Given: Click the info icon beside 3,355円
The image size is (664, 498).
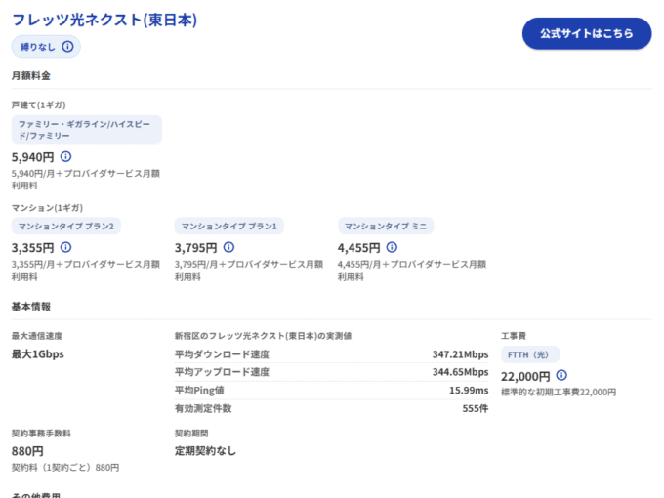Looking at the screenshot, I should point(65,247).
